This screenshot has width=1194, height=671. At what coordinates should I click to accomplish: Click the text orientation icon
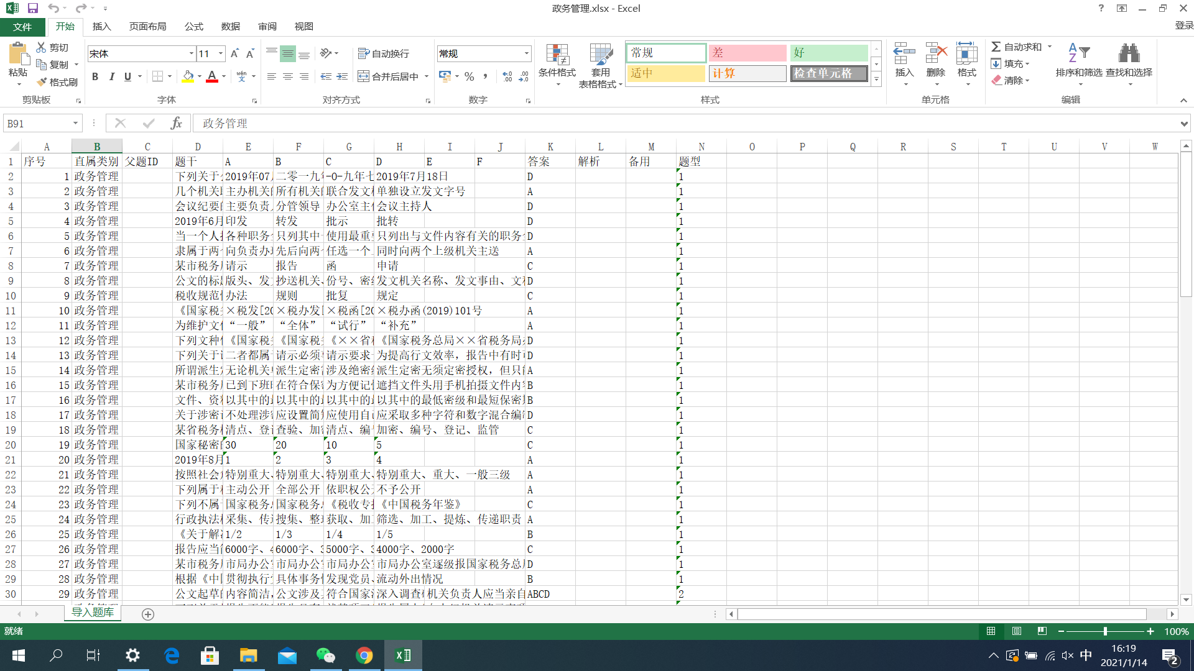[x=326, y=53]
